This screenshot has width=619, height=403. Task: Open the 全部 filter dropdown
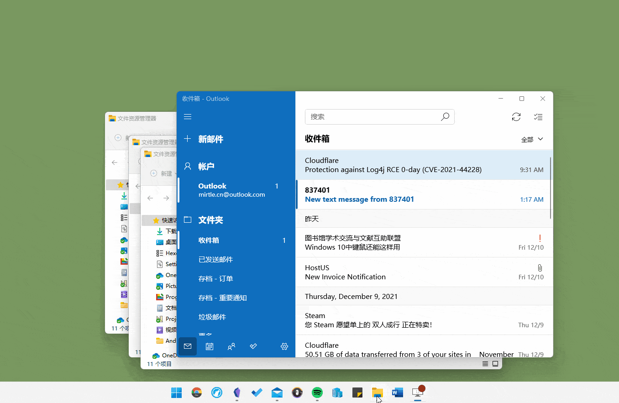click(532, 139)
